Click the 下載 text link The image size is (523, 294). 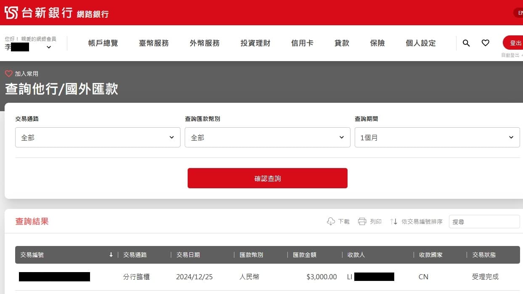point(344,222)
